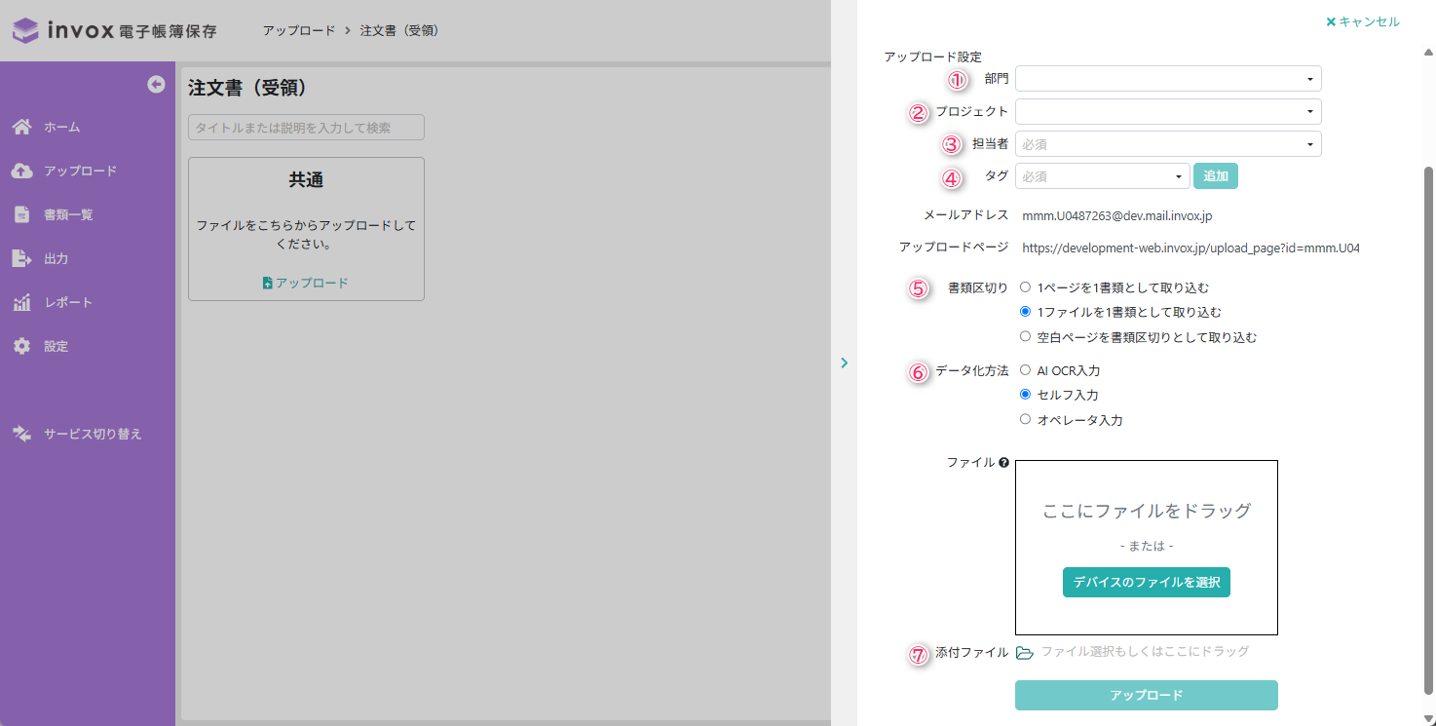This screenshot has height=726, width=1436.
Task: Collapse sidebar with the arrow circle icon
Action: tap(156, 85)
